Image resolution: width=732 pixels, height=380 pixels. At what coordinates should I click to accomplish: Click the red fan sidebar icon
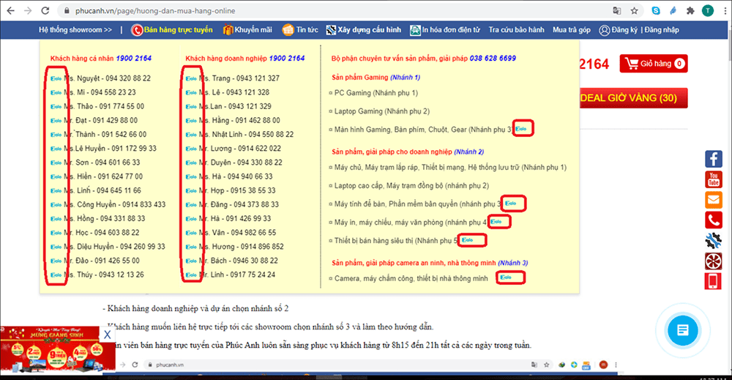click(713, 261)
